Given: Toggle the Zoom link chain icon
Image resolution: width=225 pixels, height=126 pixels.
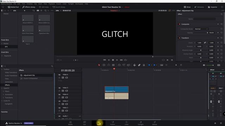Looking at the screenshot, I should [x=205, y=43].
